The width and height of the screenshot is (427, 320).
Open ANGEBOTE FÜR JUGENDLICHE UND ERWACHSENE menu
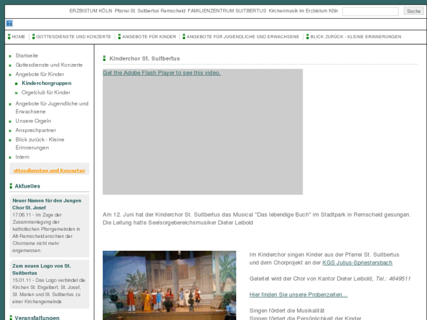pos(243,37)
